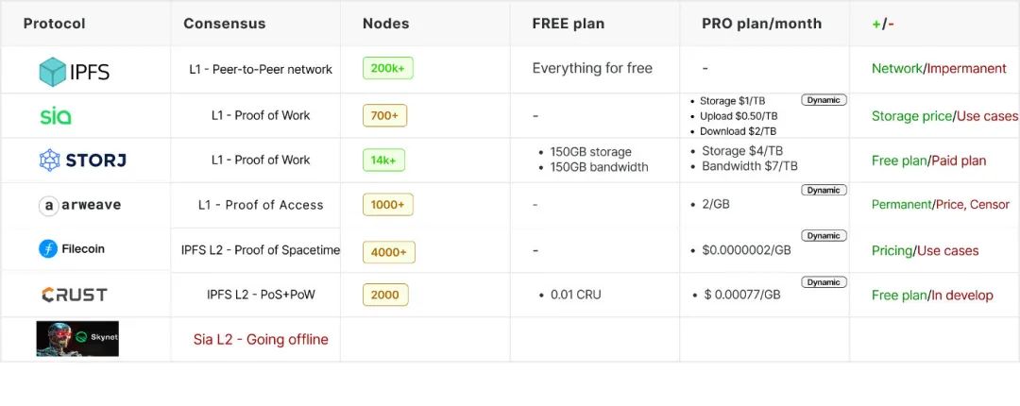The image size is (1020, 406).
Task: Click the Dynamic tag in Arweave row
Action: click(x=824, y=190)
